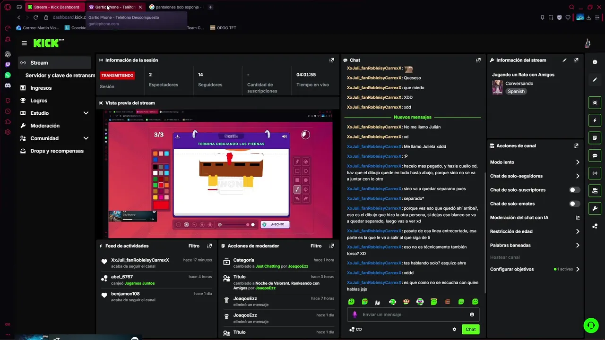Toggle Chat de solo-suscriptores switch
Screen dimensions: 605x340
[x=574, y=190]
